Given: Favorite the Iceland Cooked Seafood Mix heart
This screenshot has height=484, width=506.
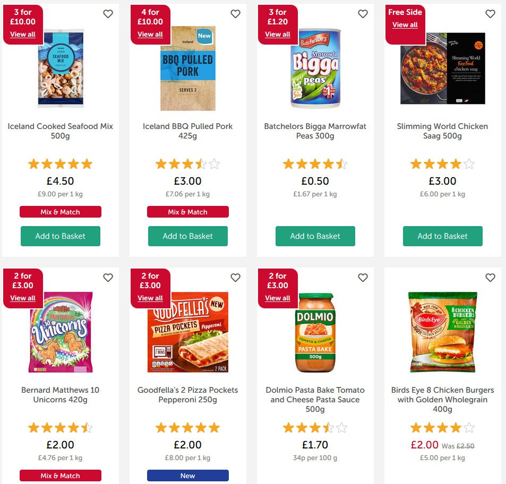Looking at the screenshot, I should [x=108, y=14].
